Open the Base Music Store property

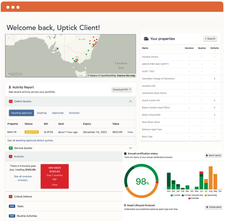pos(181,122)
